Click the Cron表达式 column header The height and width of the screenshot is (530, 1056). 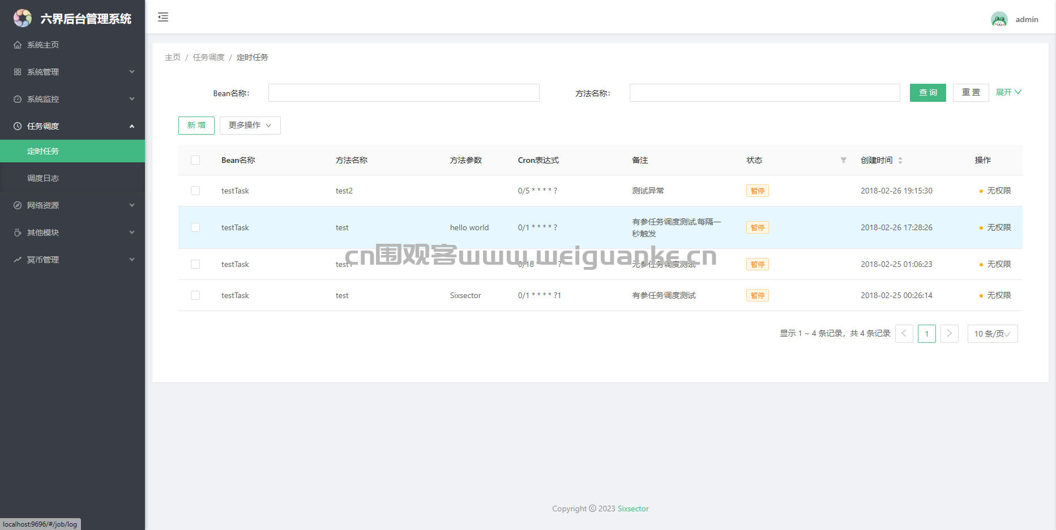538,160
